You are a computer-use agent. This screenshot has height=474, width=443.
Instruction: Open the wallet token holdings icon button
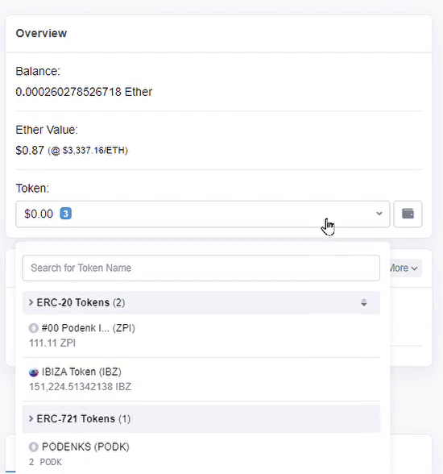pos(408,214)
